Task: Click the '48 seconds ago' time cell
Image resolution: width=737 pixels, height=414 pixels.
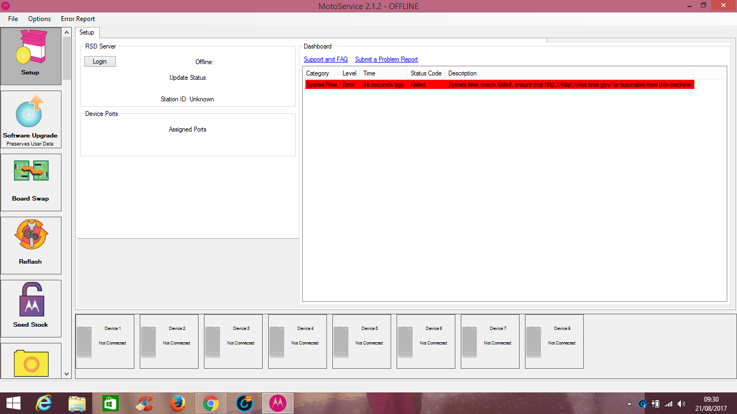Action: click(x=384, y=85)
